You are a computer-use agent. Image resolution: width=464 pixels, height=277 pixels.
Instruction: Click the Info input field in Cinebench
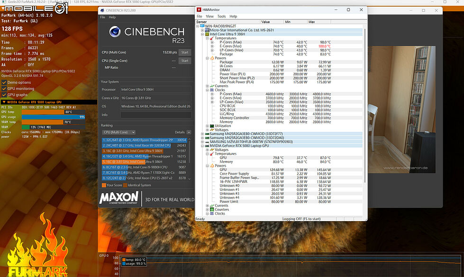pos(155,115)
